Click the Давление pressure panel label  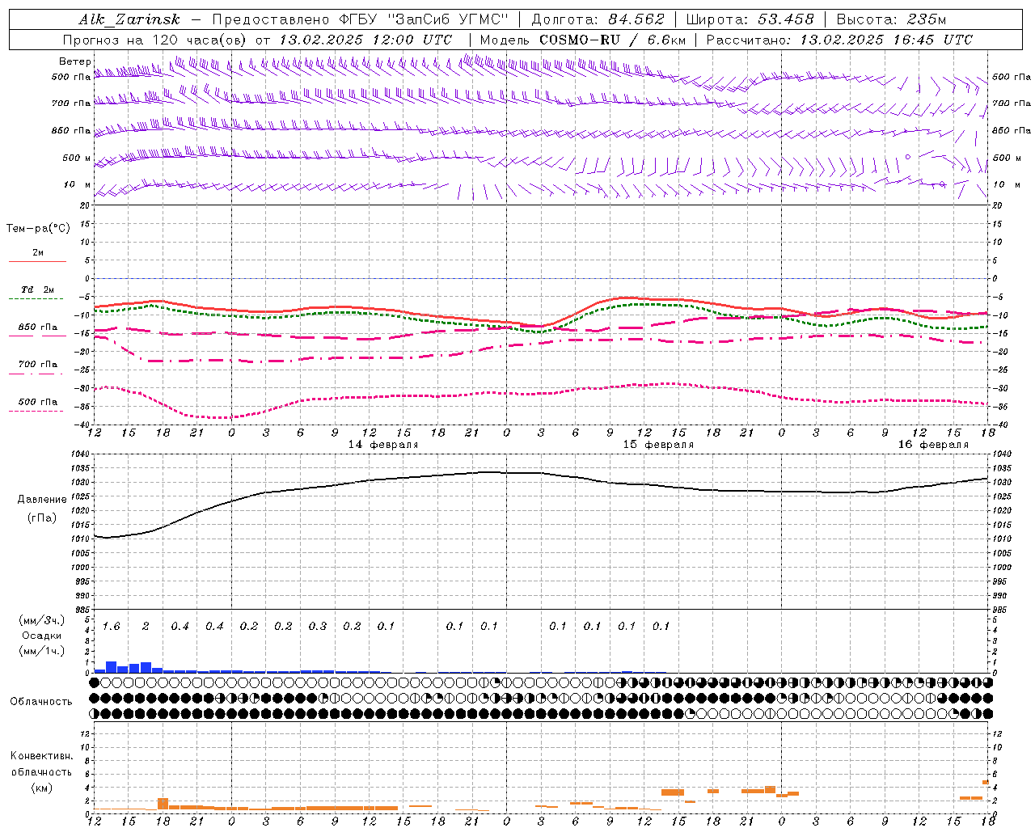tap(42, 500)
